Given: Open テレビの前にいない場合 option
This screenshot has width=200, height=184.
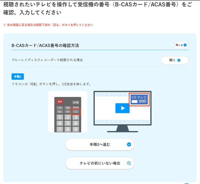Looking at the screenshot, I should [x=100, y=163].
